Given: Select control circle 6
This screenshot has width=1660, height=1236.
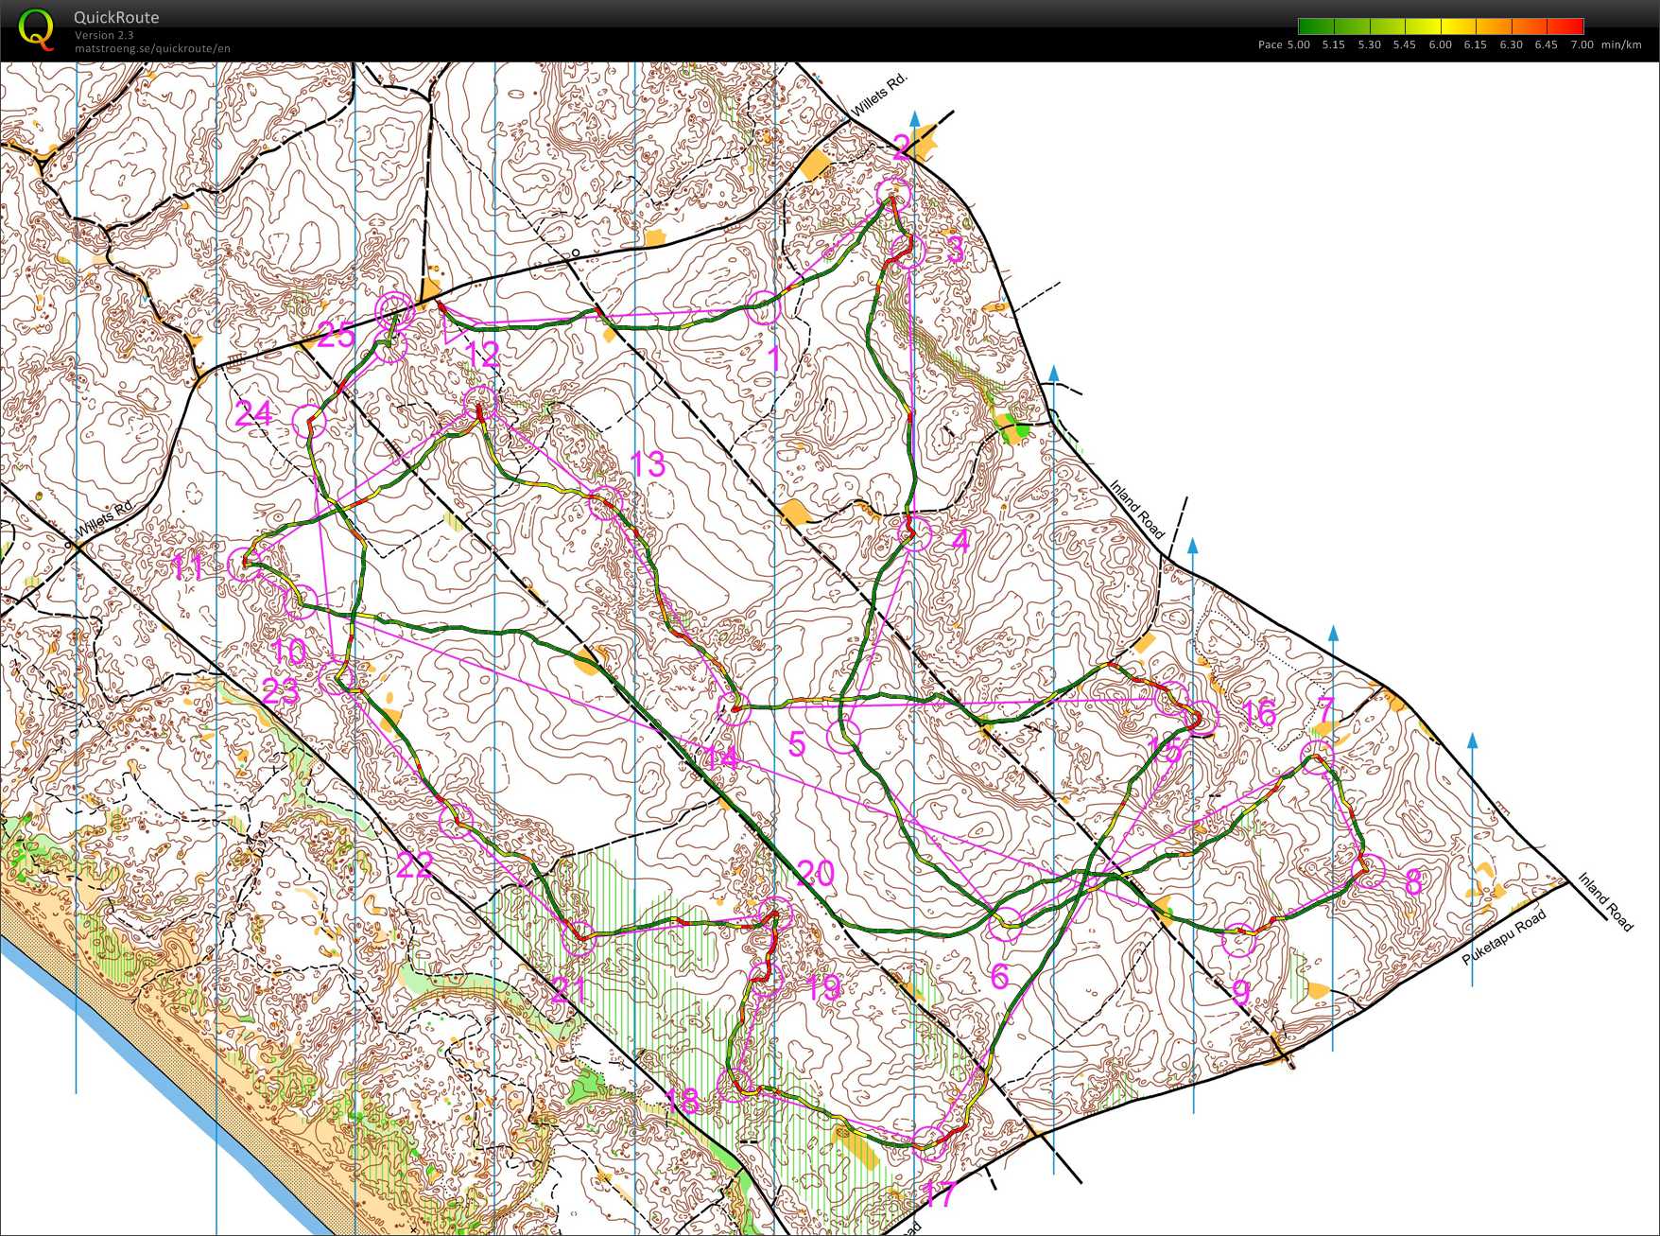Looking at the screenshot, I should (1006, 924).
